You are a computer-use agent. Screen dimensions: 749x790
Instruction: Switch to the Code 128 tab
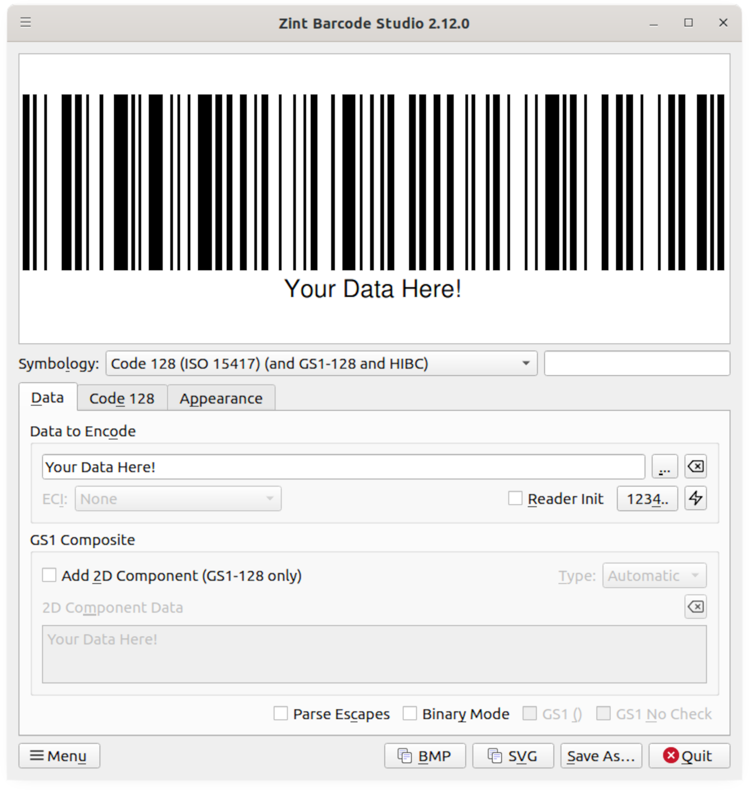122,398
